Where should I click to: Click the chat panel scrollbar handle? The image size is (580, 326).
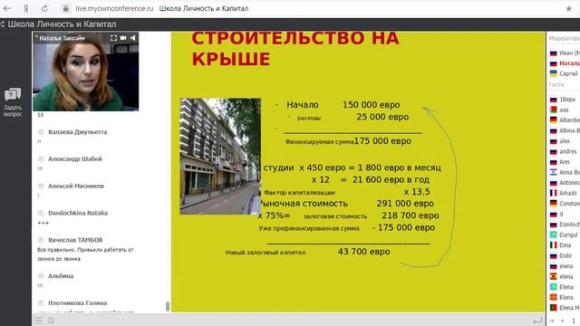pos(168,306)
